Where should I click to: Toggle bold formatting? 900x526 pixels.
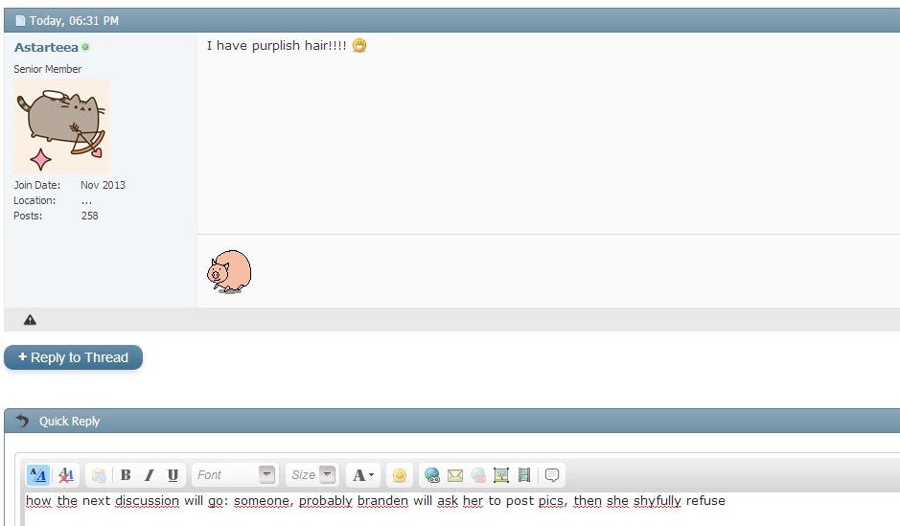pyautogui.click(x=126, y=475)
